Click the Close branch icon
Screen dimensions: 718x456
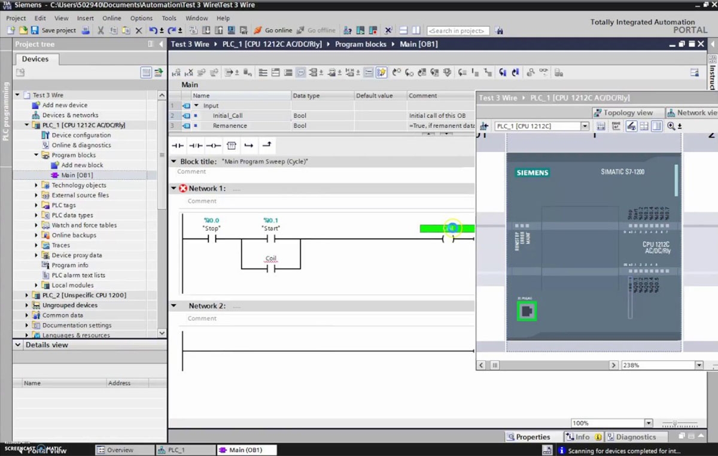(x=267, y=145)
